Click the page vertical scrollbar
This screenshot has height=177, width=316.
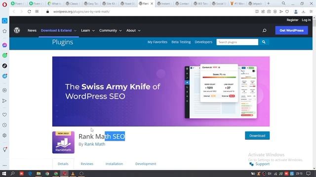click(x=314, y=93)
